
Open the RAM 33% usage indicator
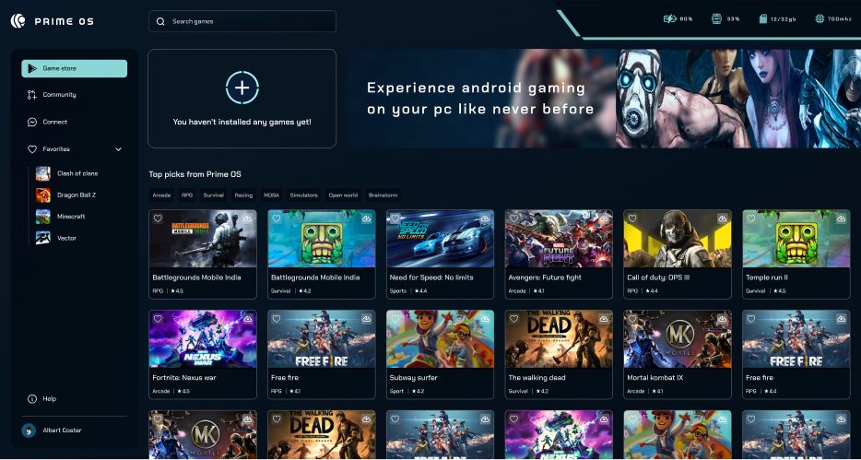[716, 18]
